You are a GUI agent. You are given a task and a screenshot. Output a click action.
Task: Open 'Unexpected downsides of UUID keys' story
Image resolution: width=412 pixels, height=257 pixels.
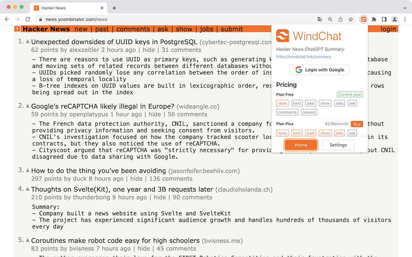click(x=114, y=42)
